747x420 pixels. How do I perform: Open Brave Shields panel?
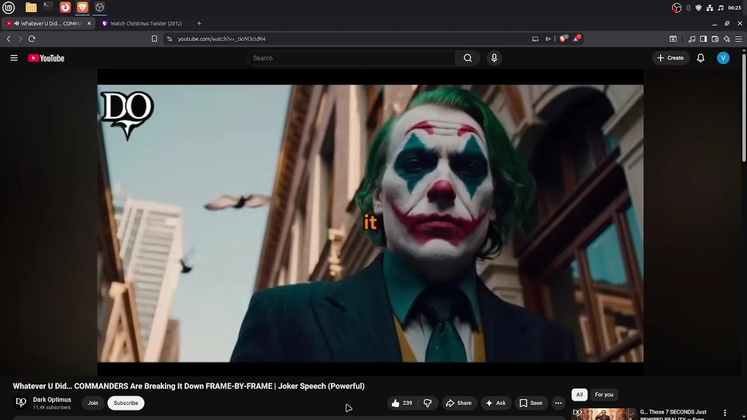pyautogui.click(x=563, y=38)
